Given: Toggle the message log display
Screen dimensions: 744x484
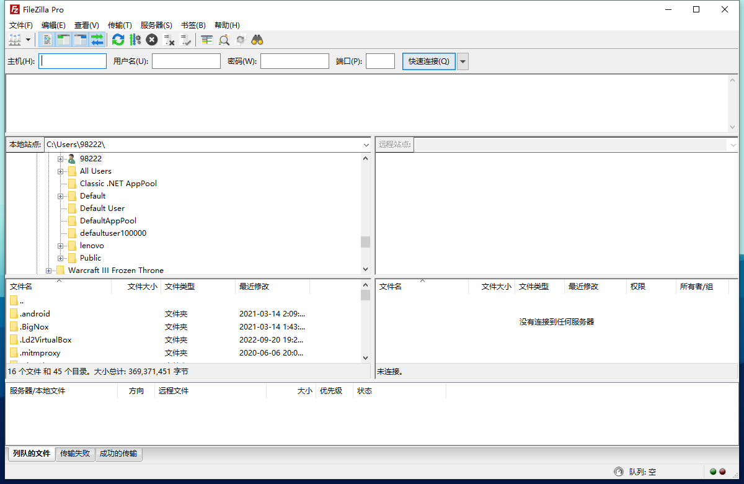Looking at the screenshot, I should [x=47, y=40].
